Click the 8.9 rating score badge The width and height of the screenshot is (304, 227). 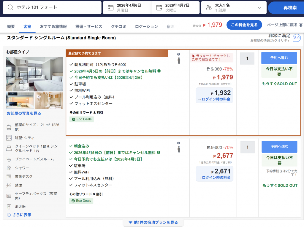[297, 38]
